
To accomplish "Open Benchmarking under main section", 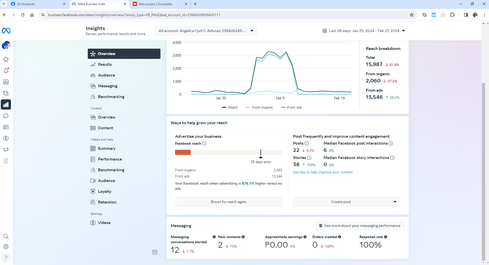I will click(x=124, y=97).
